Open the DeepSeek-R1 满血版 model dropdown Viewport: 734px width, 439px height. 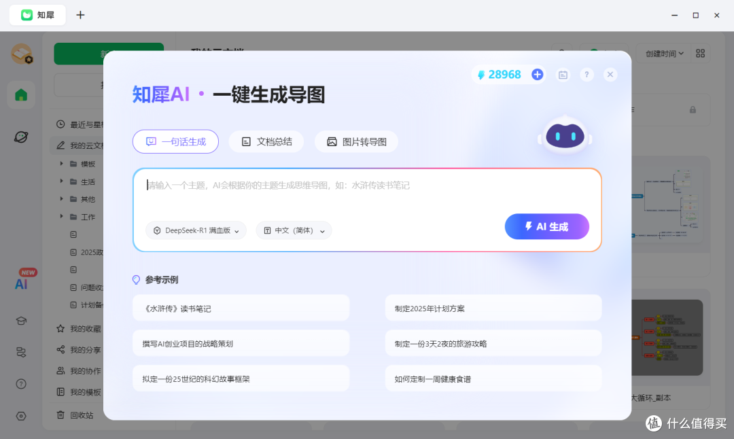click(196, 230)
